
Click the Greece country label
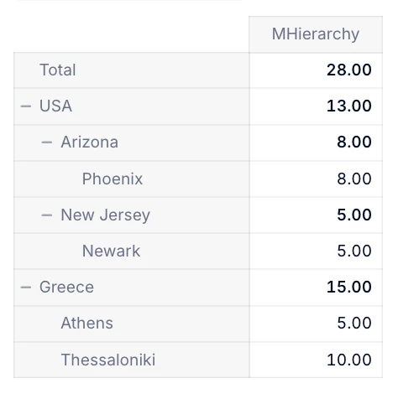66,287
